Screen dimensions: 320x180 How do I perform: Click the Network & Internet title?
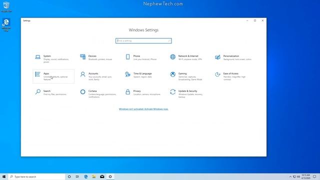pos(188,56)
